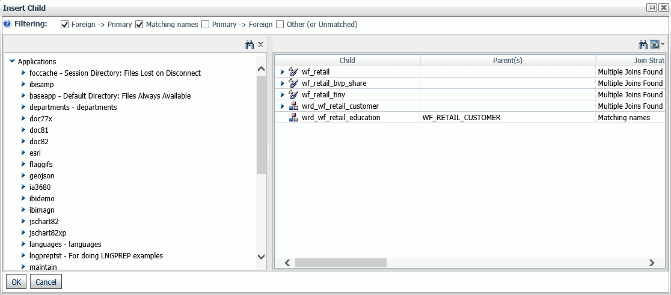Clear search with the X icon in Applications pane
The width and height of the screenshot is (671, 295).
click(260, 44)
